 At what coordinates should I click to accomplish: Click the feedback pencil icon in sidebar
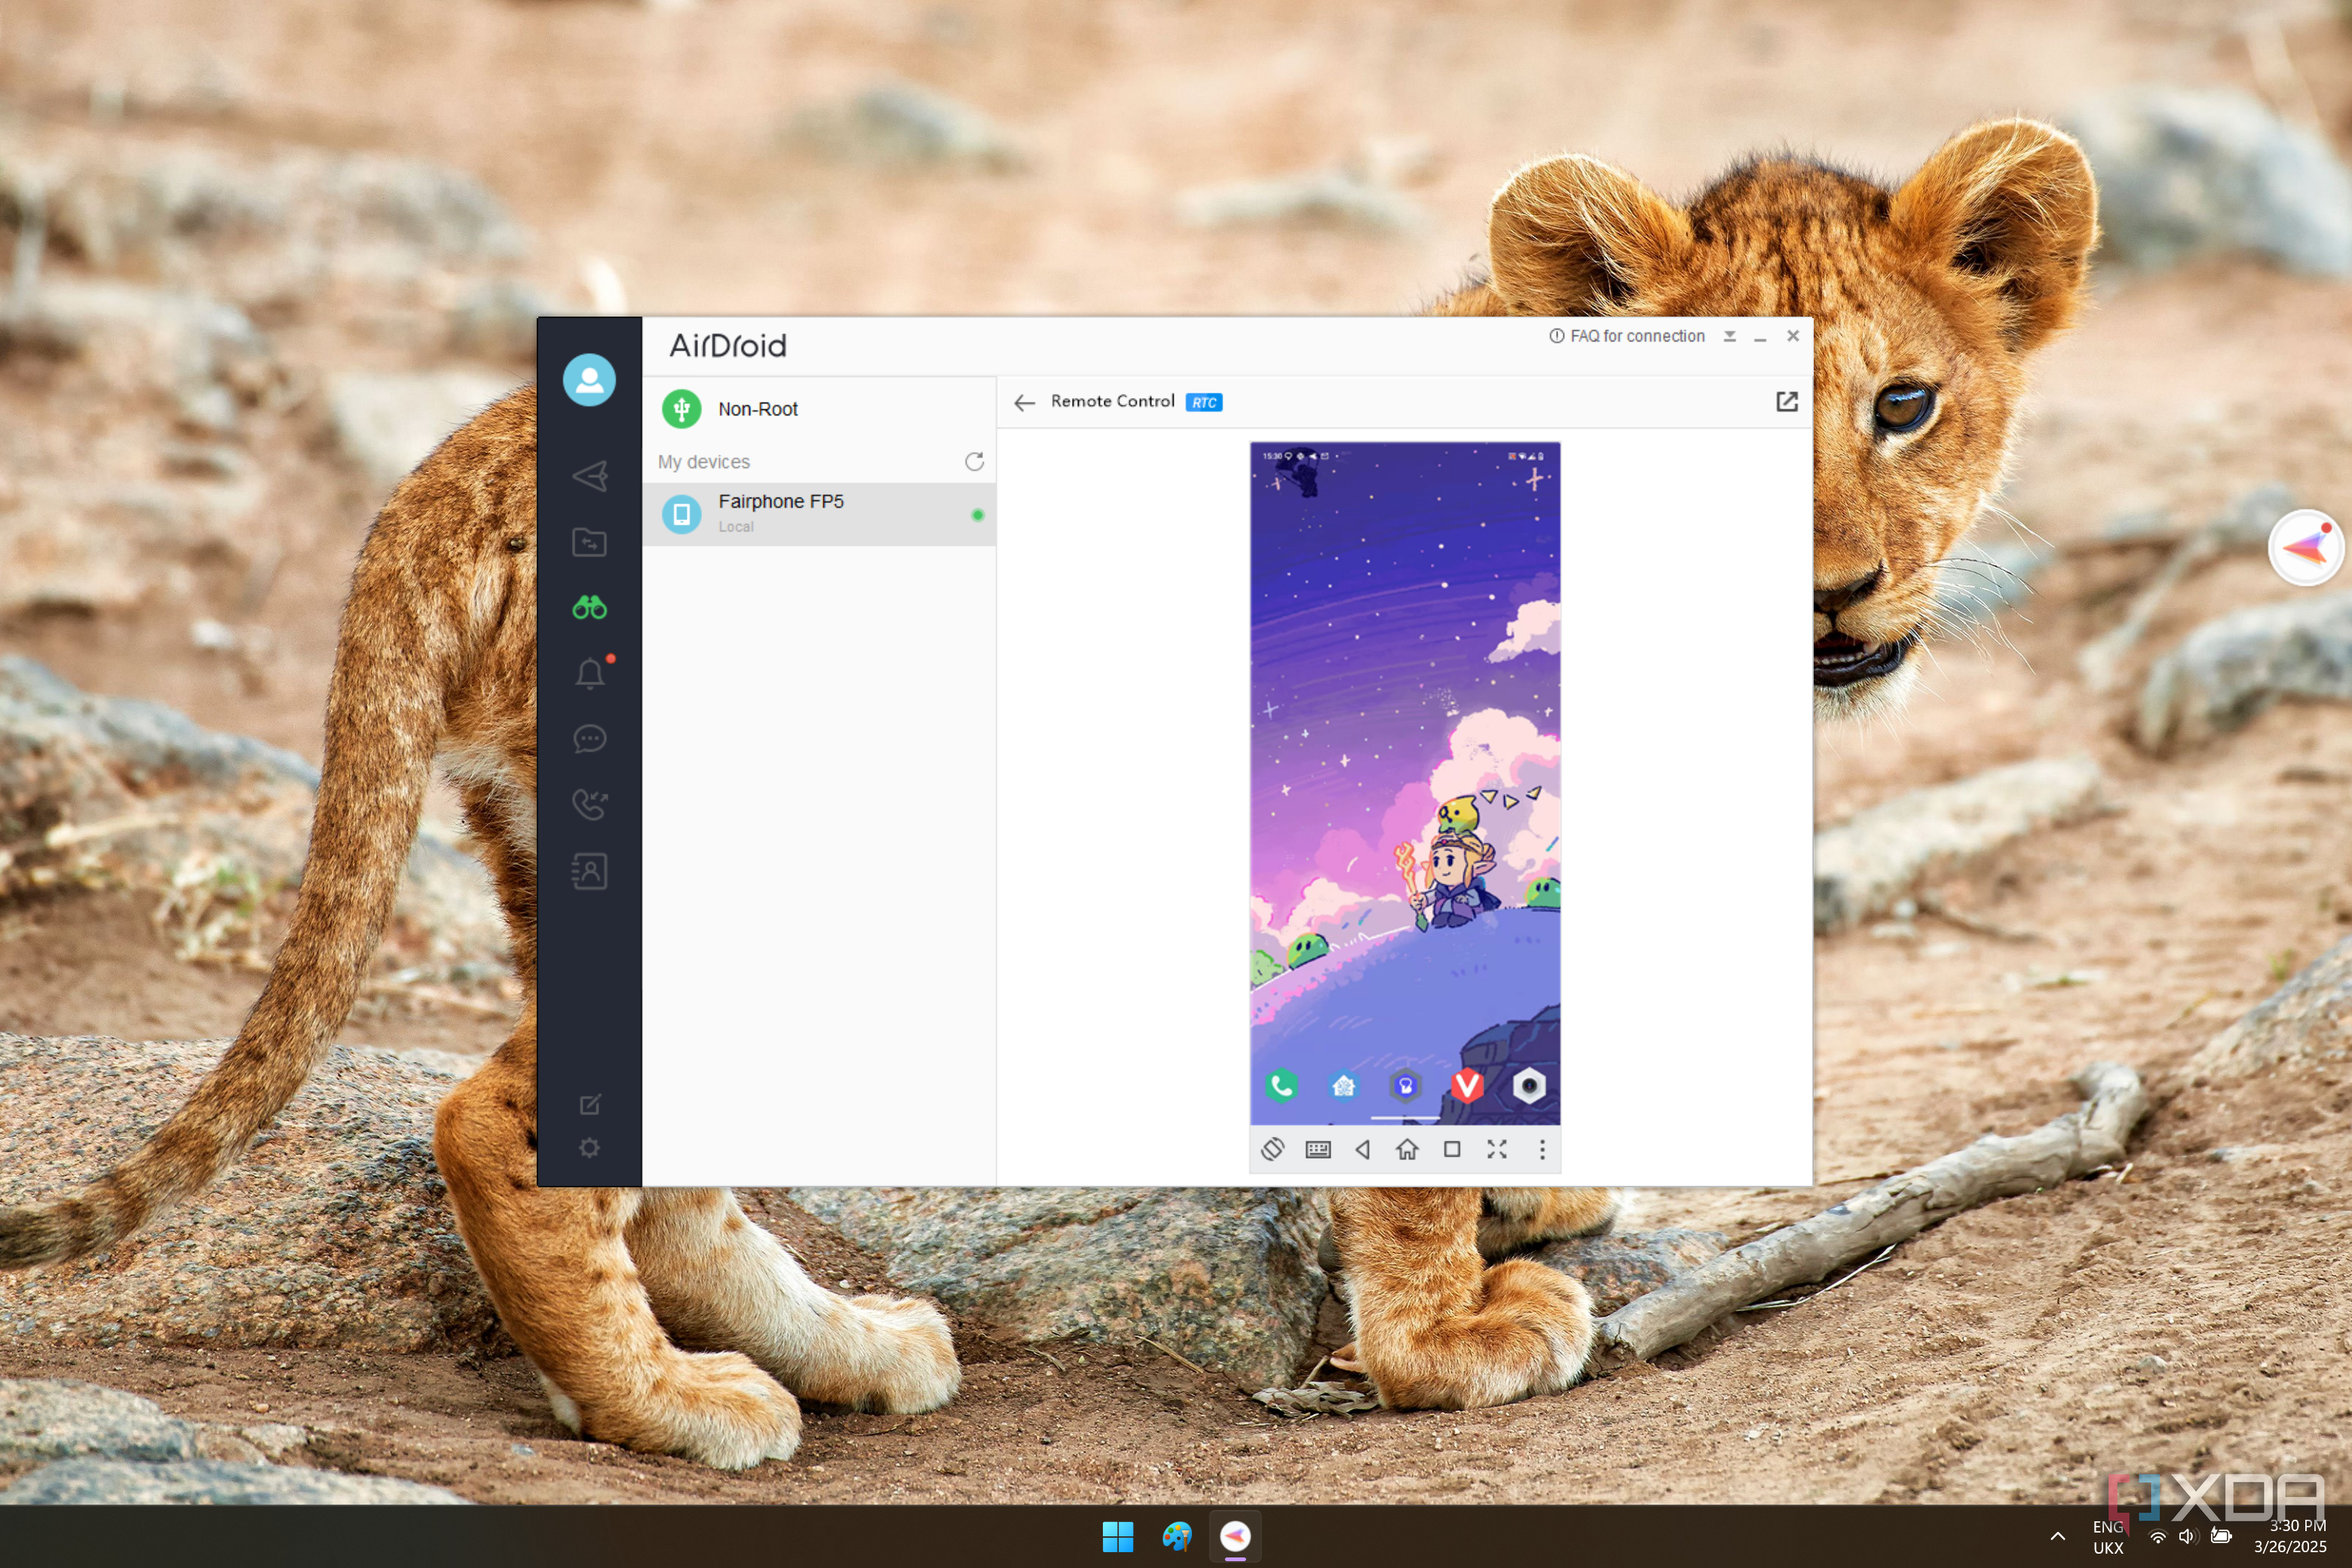coord(589,1105)
